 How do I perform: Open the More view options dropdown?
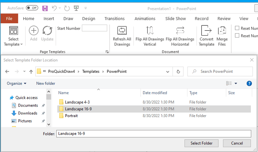click(x=236, y=83)
